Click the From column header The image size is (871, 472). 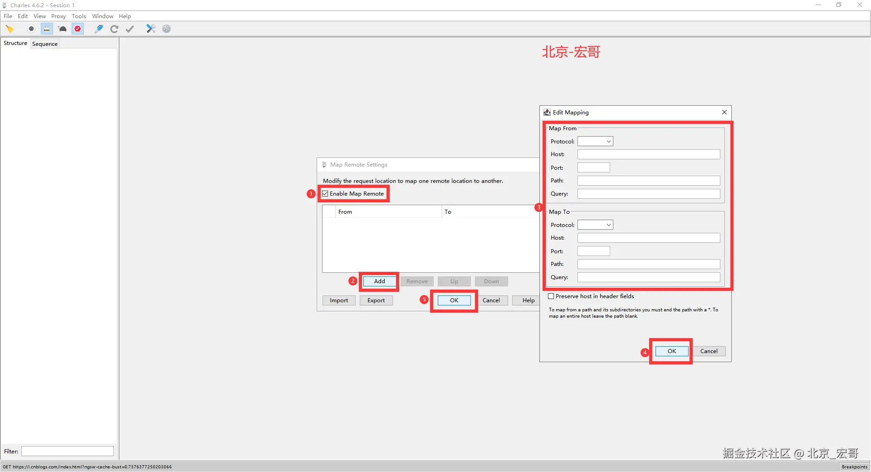tap(388, 212)
